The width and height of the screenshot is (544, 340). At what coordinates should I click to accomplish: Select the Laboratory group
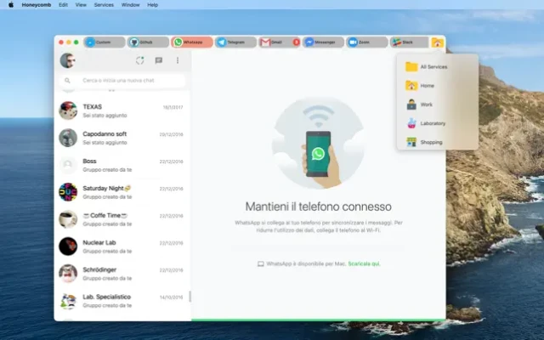click(432, 123)
